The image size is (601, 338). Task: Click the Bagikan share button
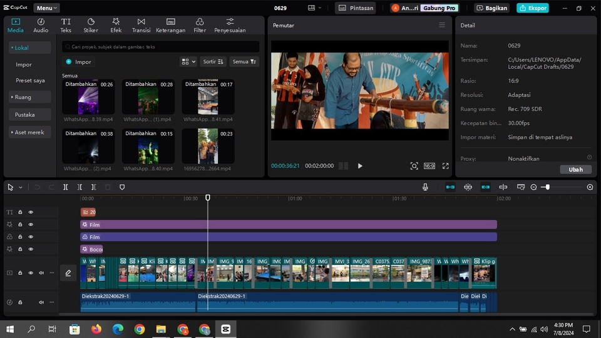pos(492,8)
